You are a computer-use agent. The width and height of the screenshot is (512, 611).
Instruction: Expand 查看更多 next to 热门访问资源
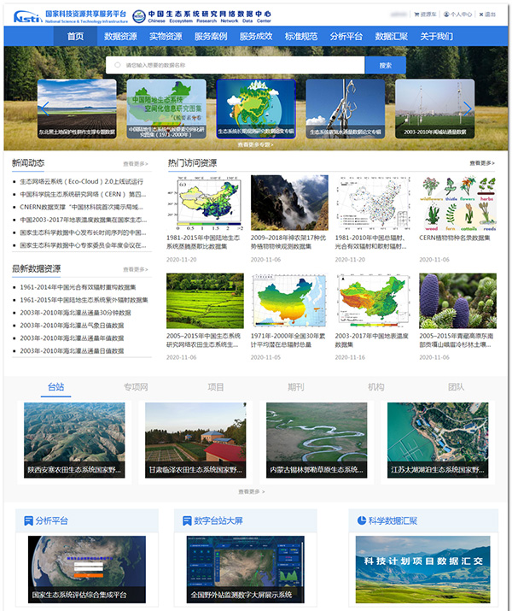click(481, 163)
